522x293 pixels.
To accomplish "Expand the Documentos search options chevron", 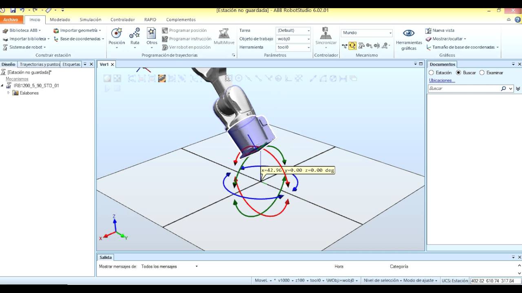I will point(518,88).
